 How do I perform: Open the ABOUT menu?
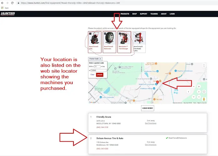coord(163,14)
